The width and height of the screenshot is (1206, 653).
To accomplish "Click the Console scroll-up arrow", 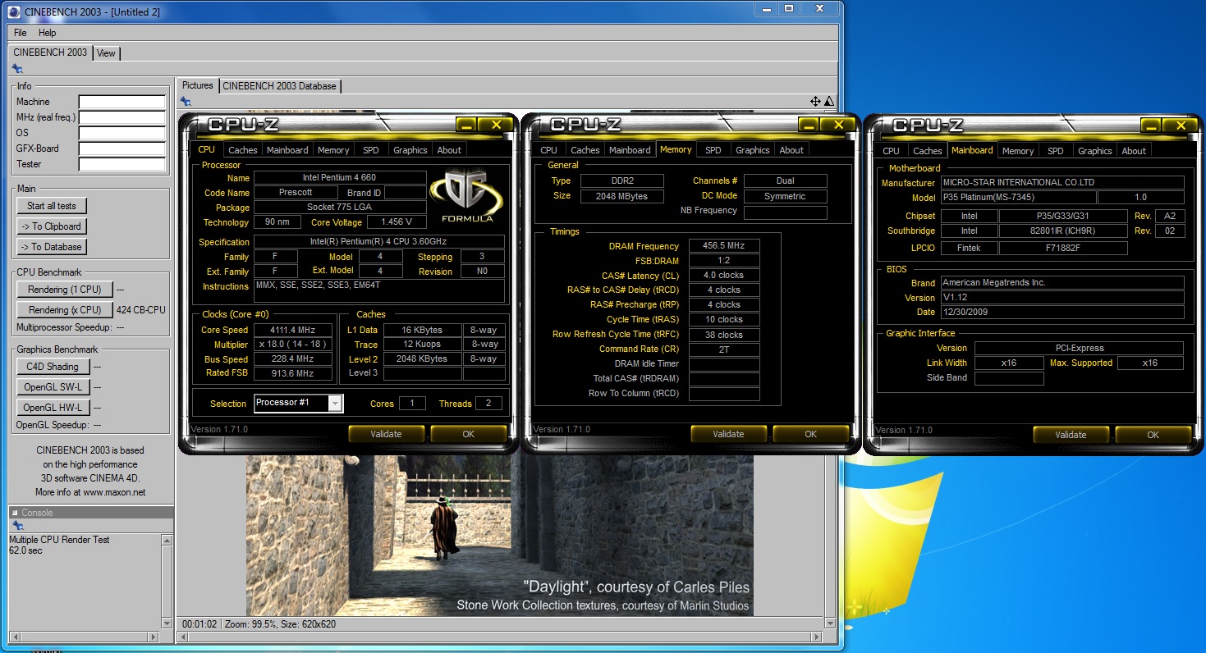I will tap(167, 541).
